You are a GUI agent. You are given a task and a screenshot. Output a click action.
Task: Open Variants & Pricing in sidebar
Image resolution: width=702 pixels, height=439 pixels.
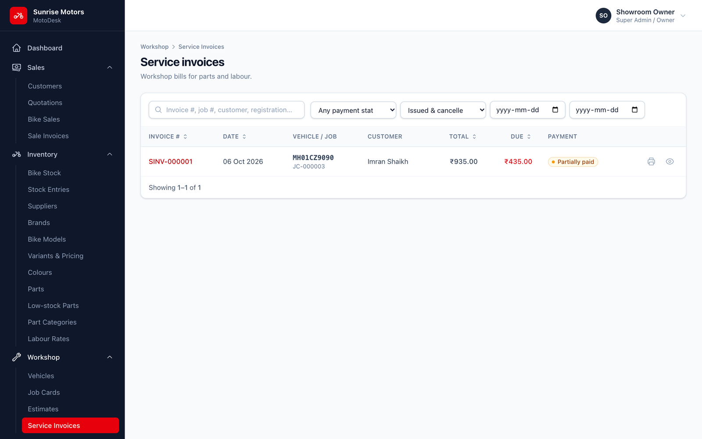tap(56, 256)
